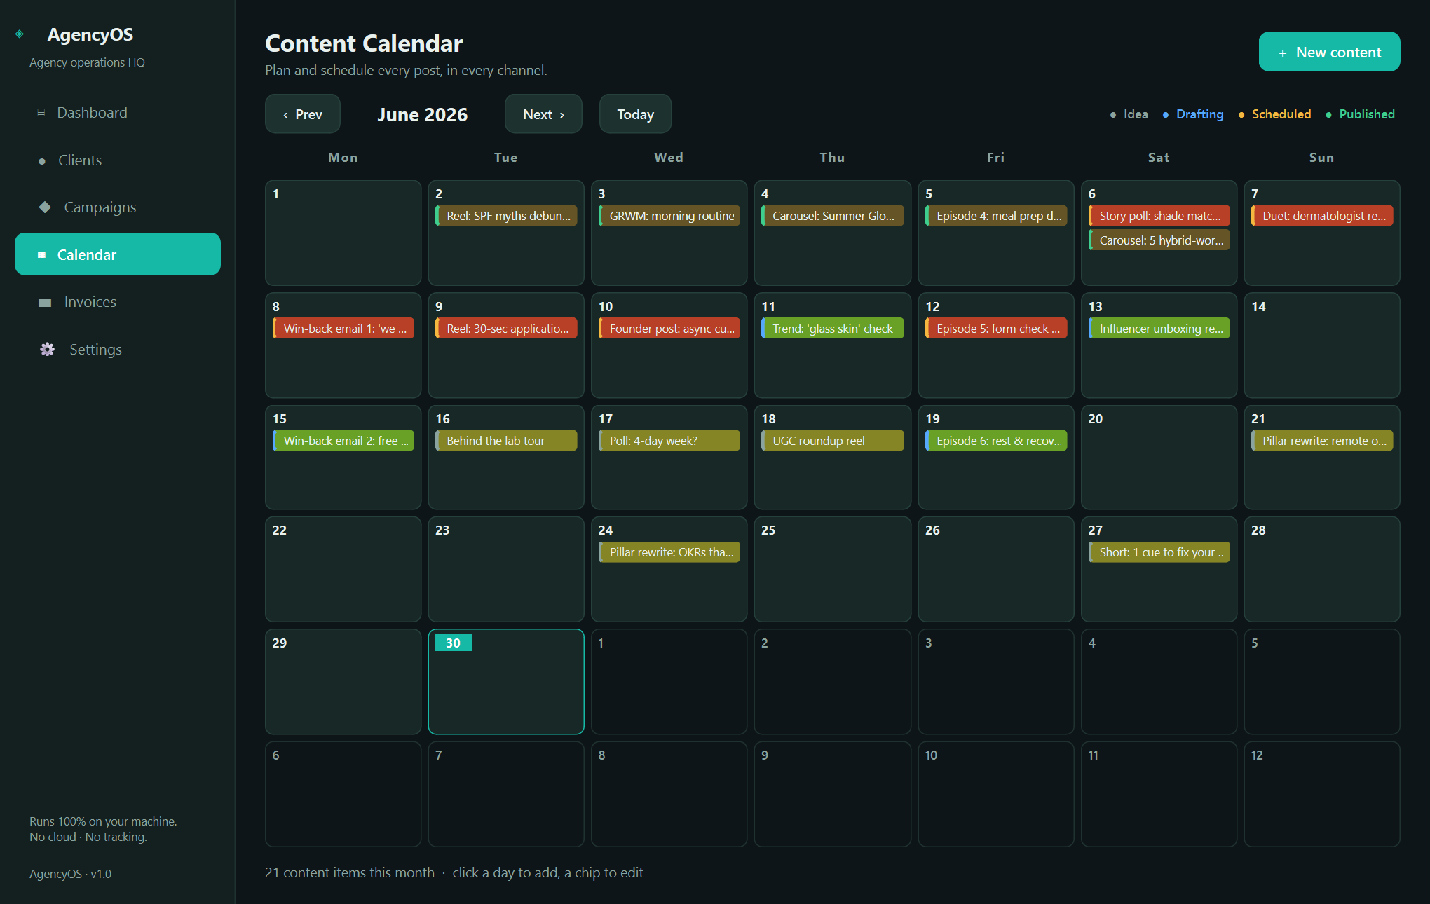The image size is (1430, 904).
Task: Click the June 23 day cell
Action: click(x=506, y=569)
